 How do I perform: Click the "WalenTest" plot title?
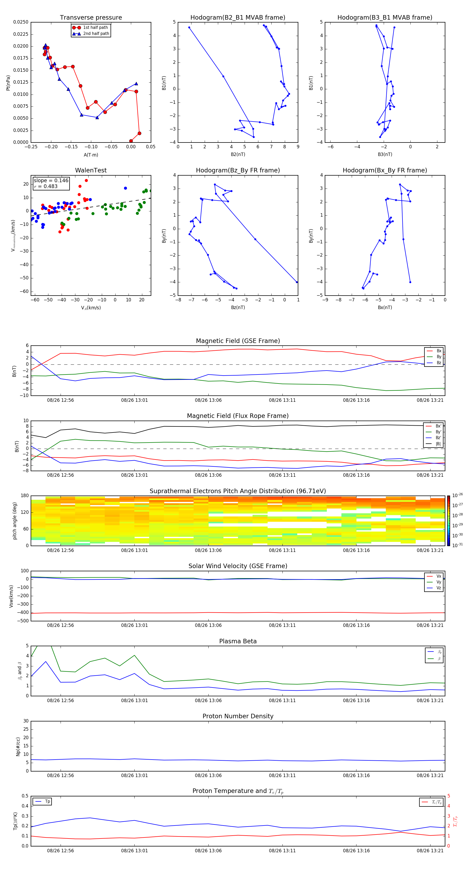tap(91, 170)
